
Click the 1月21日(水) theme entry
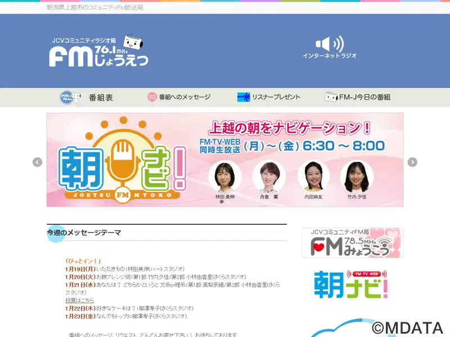click(173, 289)
